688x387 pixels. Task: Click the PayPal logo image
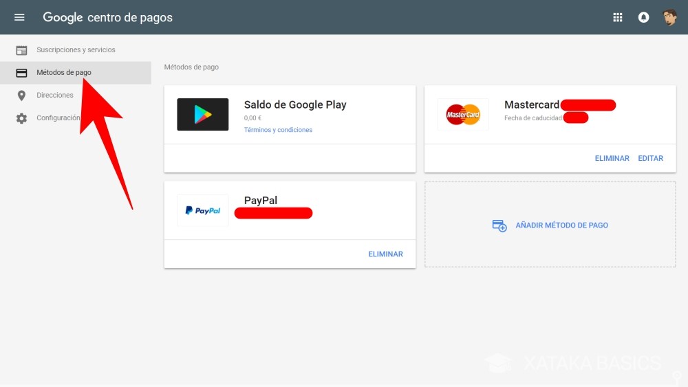[x=203, y=210]
